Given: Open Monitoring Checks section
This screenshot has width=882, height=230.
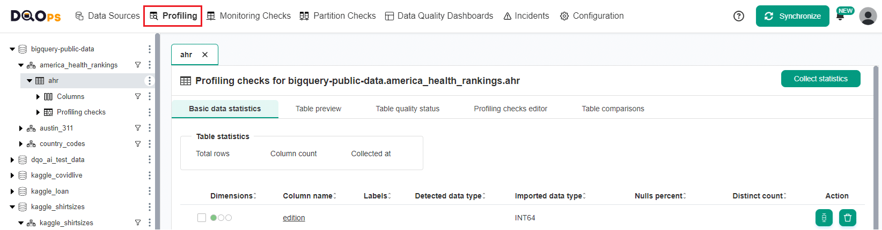Looking at the screenshot, I should 249,16.
